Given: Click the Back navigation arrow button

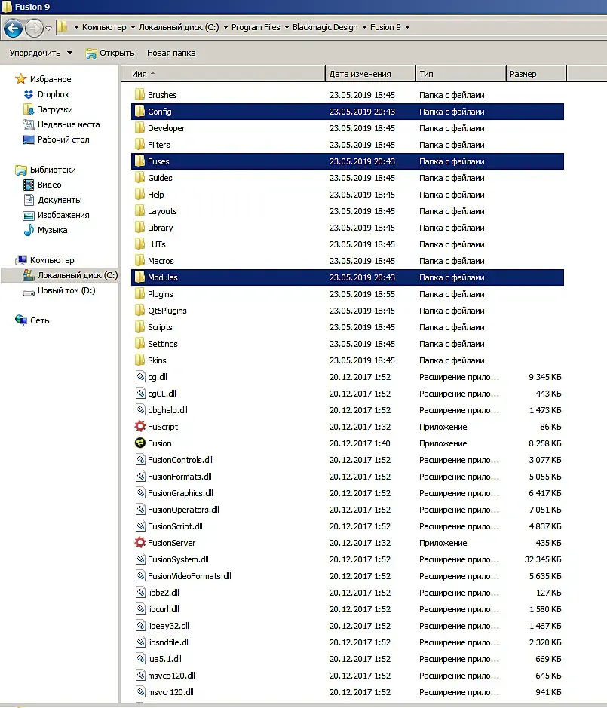Looking at the screenshot, I should coord(13,28).
